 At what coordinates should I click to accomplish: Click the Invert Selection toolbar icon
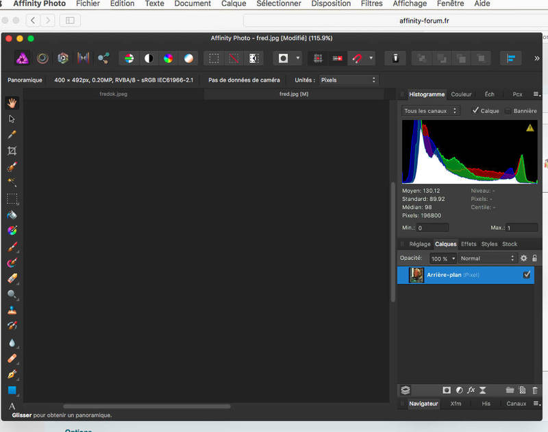coord(253,58)
